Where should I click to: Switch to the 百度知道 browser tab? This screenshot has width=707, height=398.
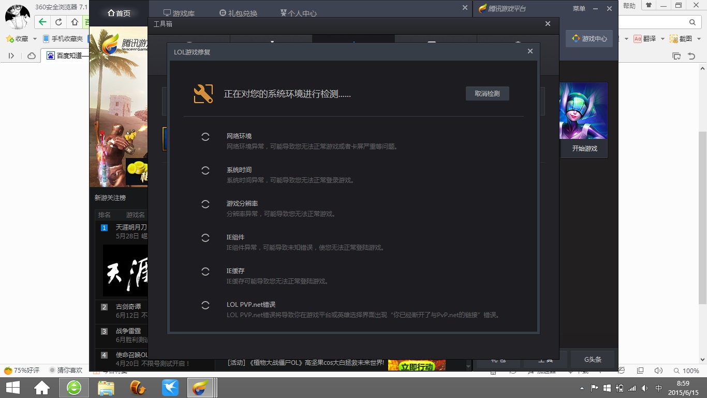pos(65,55)
